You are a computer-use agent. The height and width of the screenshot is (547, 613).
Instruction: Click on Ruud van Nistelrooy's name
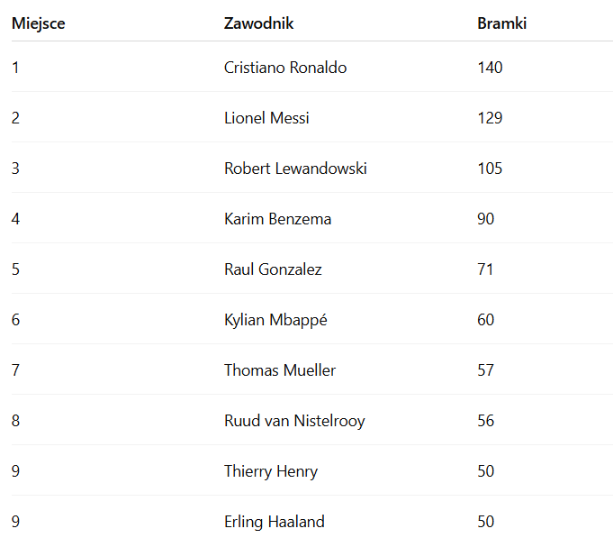click(x=294, y=421)
